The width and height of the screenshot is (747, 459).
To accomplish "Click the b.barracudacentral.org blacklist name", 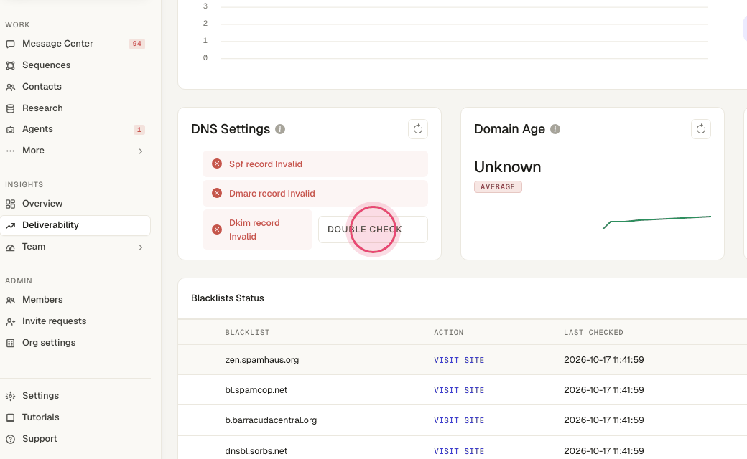I will [x=271, y=420].
